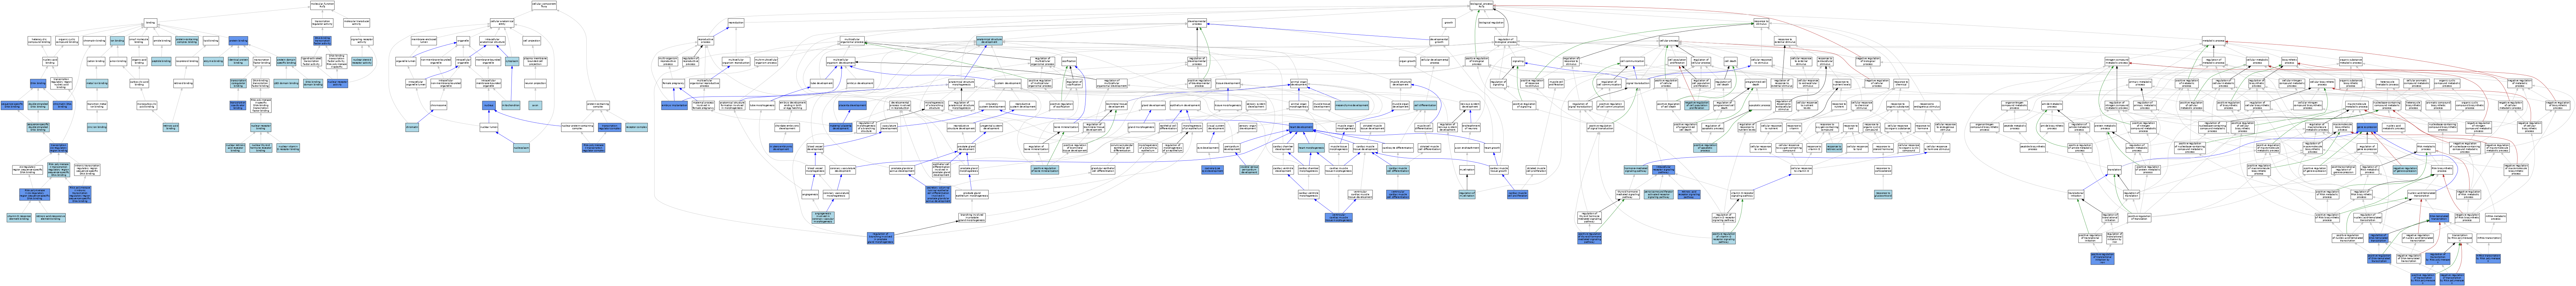Select the metal ion binding node
Screen dimensions: 2576x286
pyautogui.click(x=97, y=83)
